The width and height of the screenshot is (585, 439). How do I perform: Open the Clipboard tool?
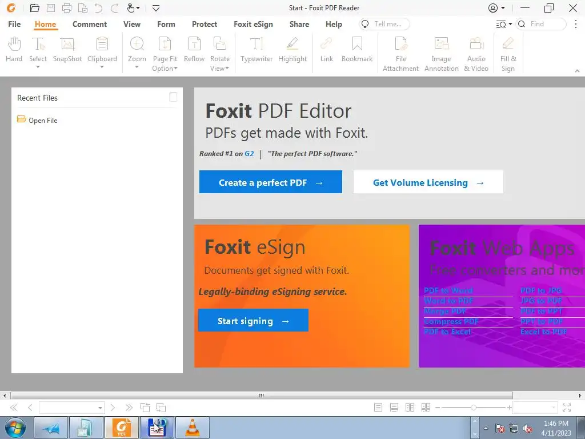(x=102, y=50)
